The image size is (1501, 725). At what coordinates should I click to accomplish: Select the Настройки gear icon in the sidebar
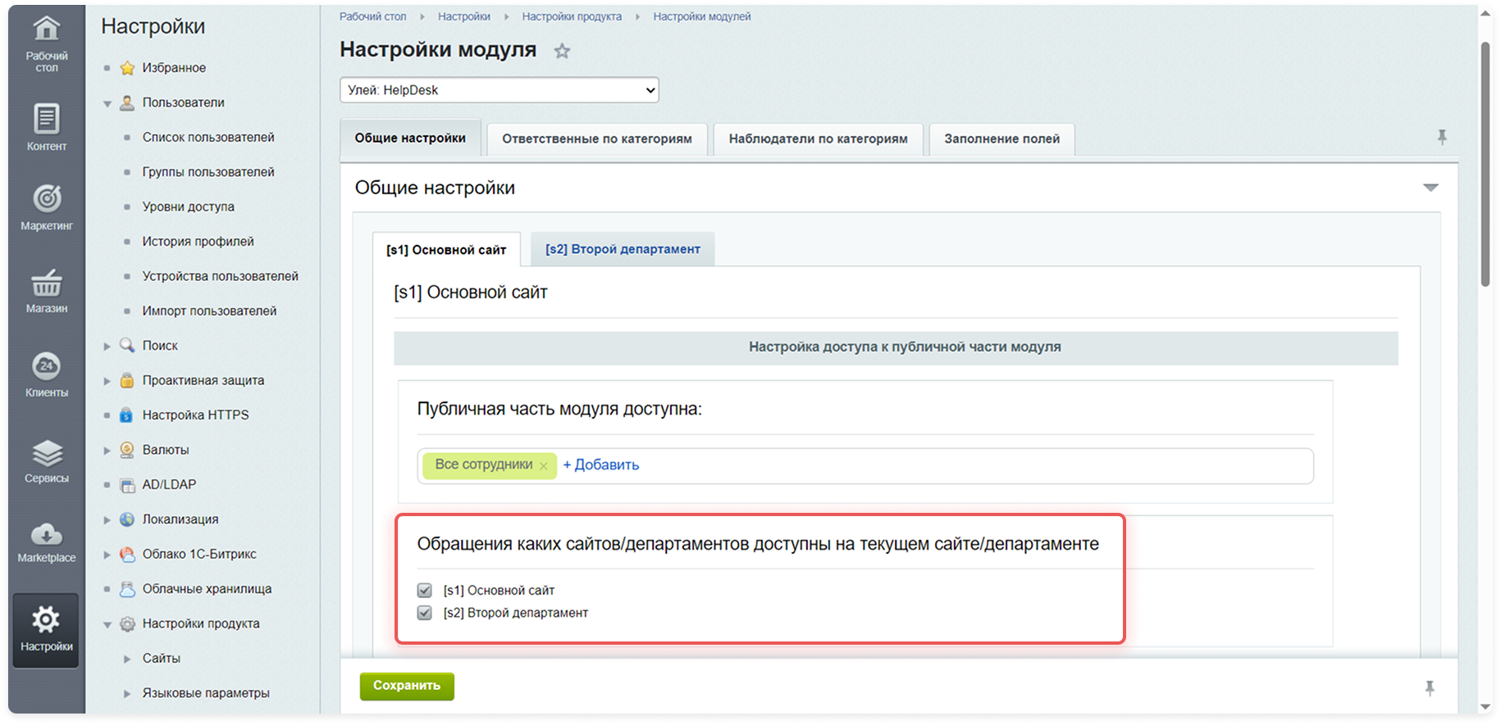47,619
